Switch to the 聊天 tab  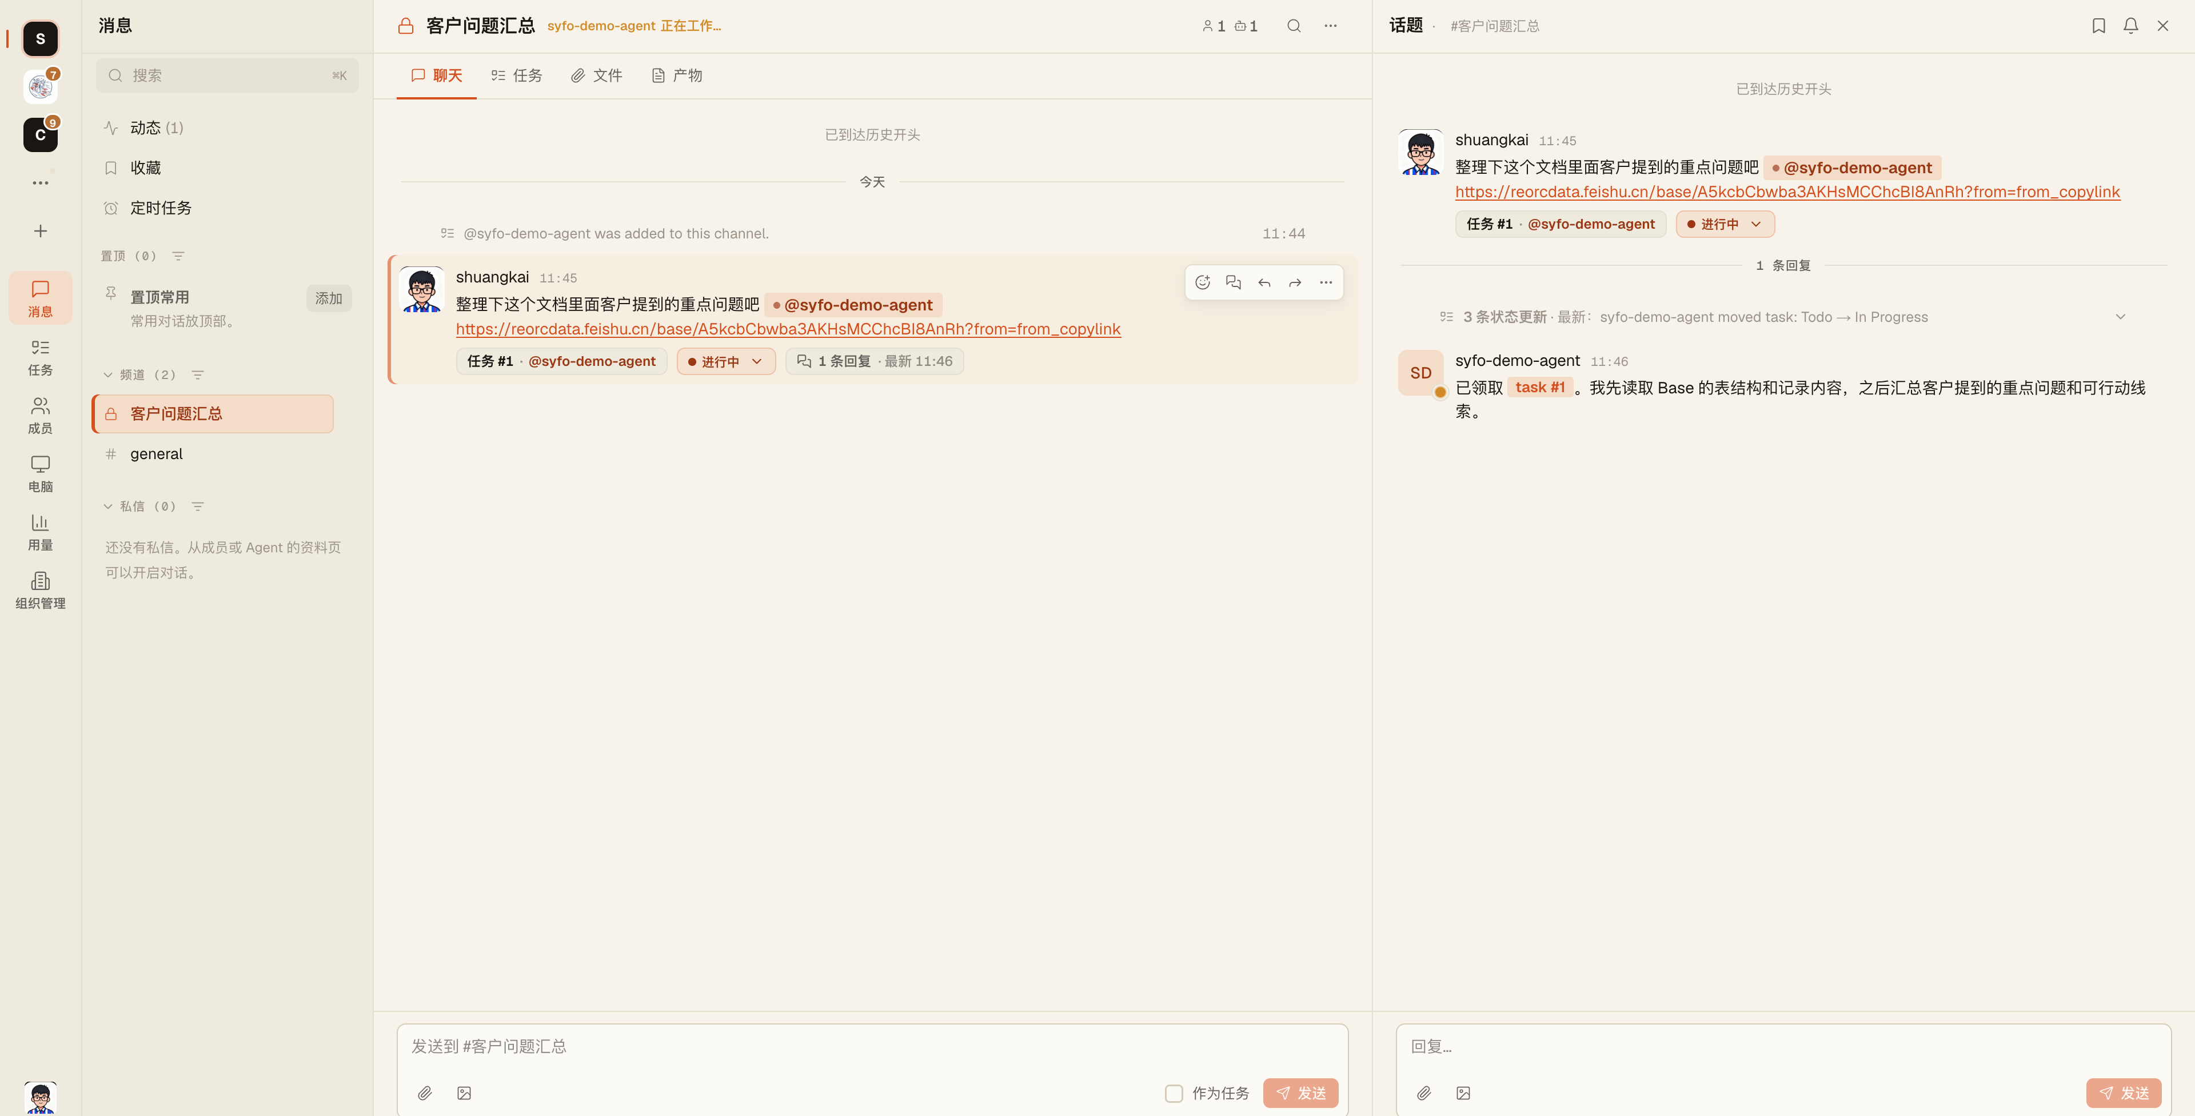(436, 76)
